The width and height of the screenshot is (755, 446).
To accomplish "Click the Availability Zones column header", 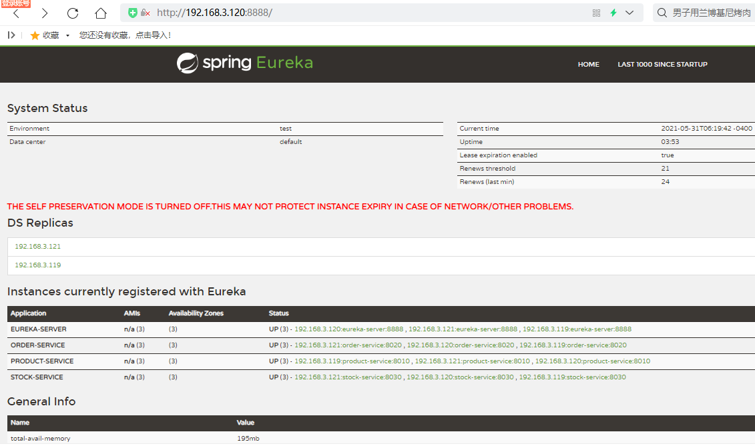I will click(x=196, y=313).
